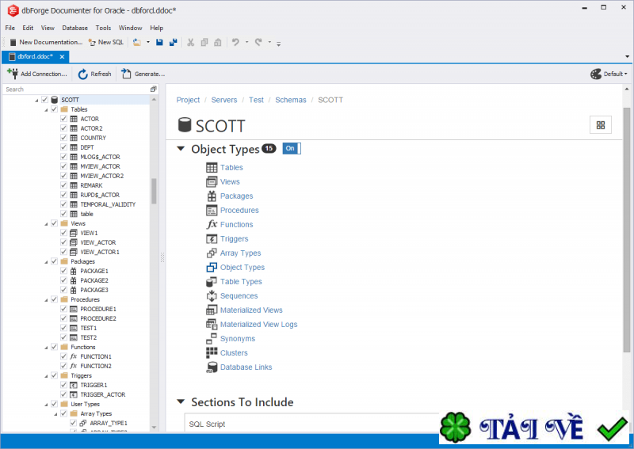634x449 pixels.
Task: Collapse the Tables folder in tree
Action: click(x=46, y=109)
